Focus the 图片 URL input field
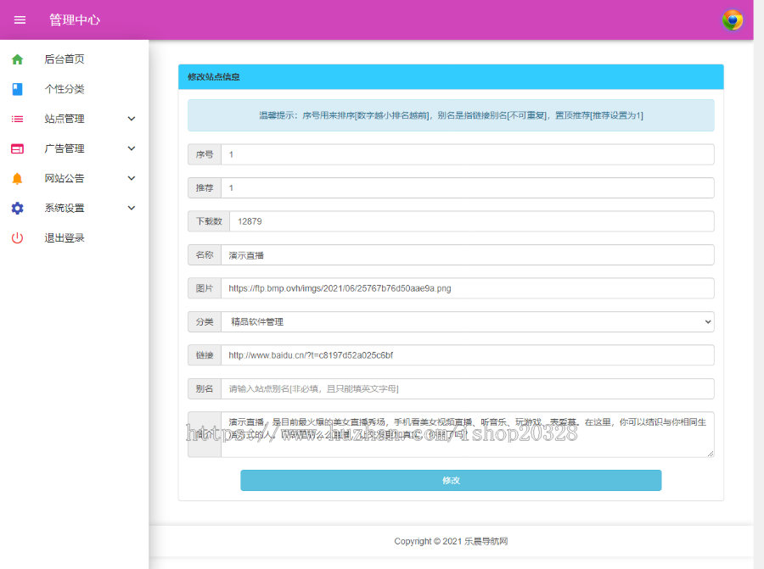 [x=467, y=288]
